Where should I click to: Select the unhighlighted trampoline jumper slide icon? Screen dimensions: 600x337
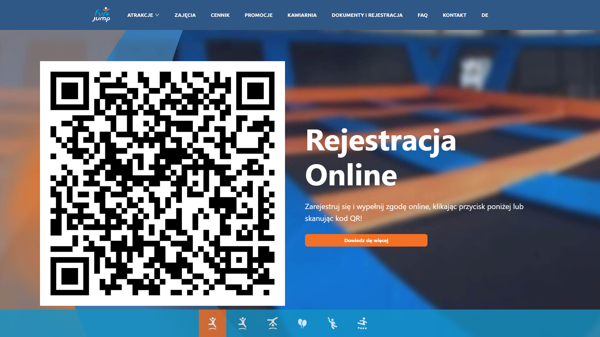click(x=242, y=323)
